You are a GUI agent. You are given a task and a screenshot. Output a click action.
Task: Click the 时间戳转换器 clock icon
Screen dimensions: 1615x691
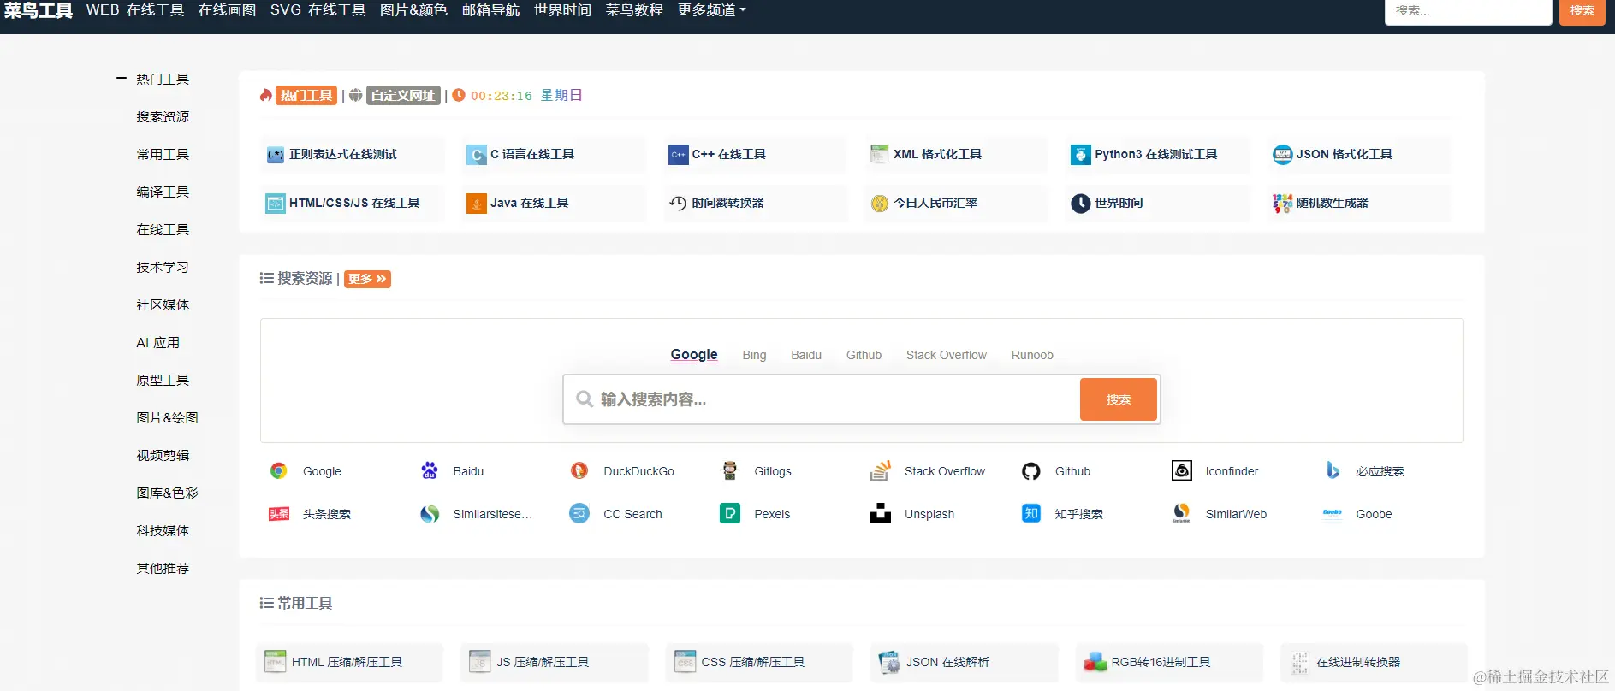tap(678, 204)
